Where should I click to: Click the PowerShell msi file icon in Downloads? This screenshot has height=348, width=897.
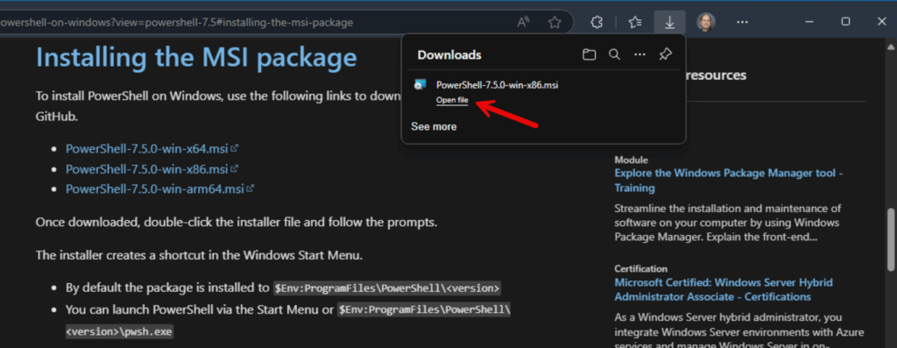pyautogui.click(x=420, y=85)
